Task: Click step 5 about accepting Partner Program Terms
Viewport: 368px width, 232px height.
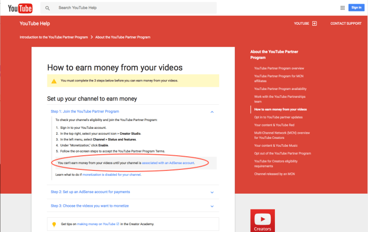Action: tap(113, 151)
